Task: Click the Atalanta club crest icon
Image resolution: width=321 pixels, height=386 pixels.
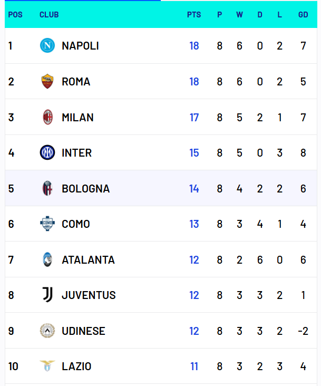Action: pyautogui.click(x=47, y=259)
